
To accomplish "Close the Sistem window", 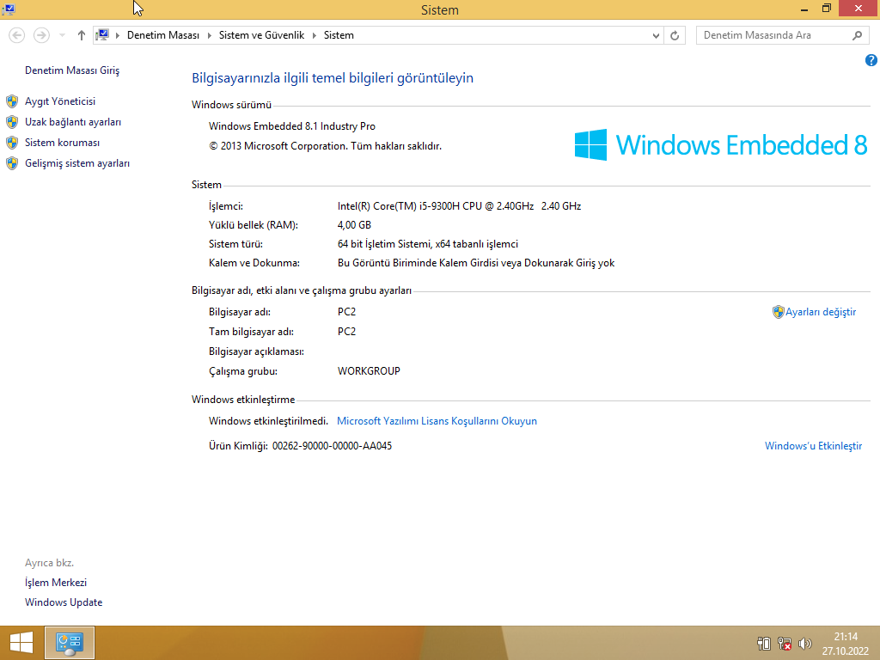I will click(x=859, y=8).
